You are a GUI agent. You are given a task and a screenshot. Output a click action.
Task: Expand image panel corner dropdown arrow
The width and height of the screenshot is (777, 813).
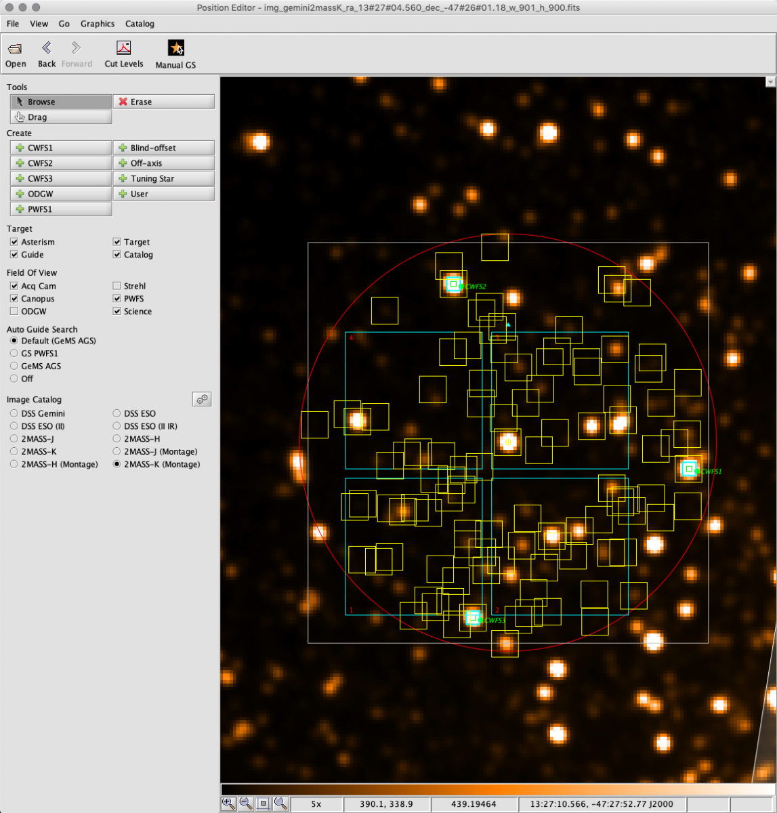770,82
